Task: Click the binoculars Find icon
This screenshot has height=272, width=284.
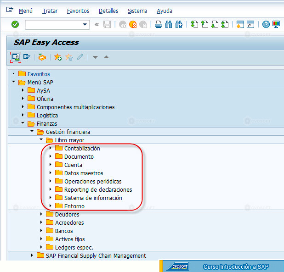Action: [x=169, y=24]
